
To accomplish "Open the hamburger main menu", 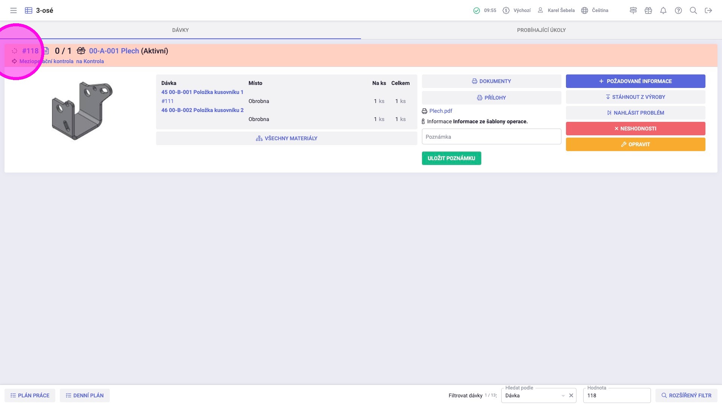I will click(x=14, y=11).
